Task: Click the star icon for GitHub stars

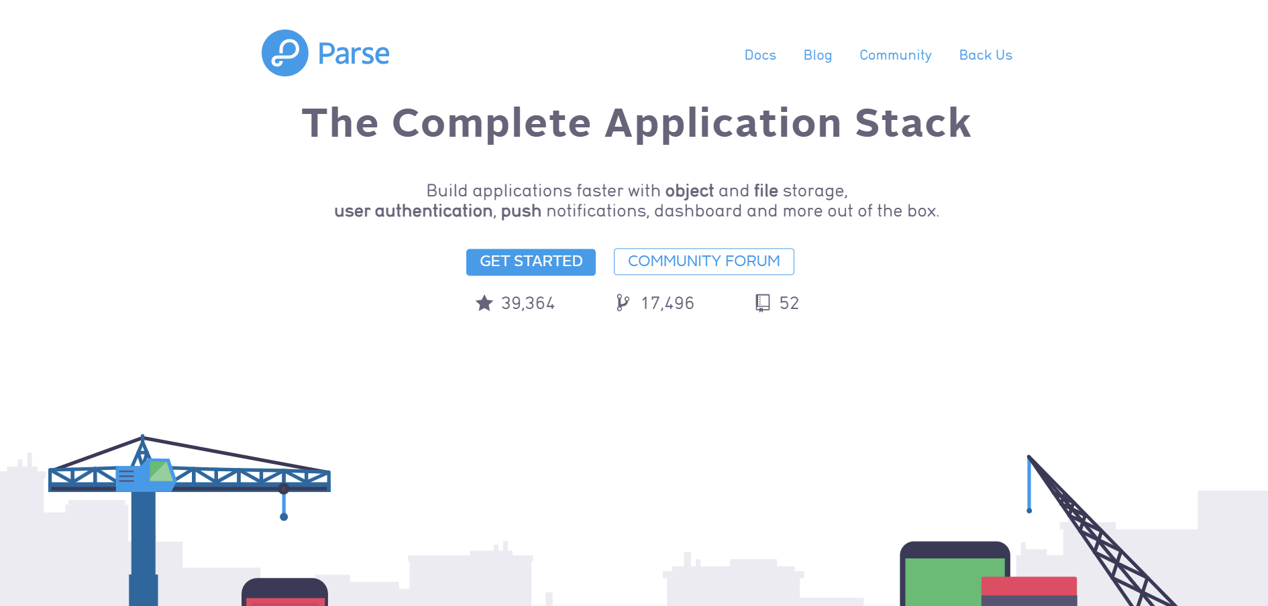Action: pos(484,303)
